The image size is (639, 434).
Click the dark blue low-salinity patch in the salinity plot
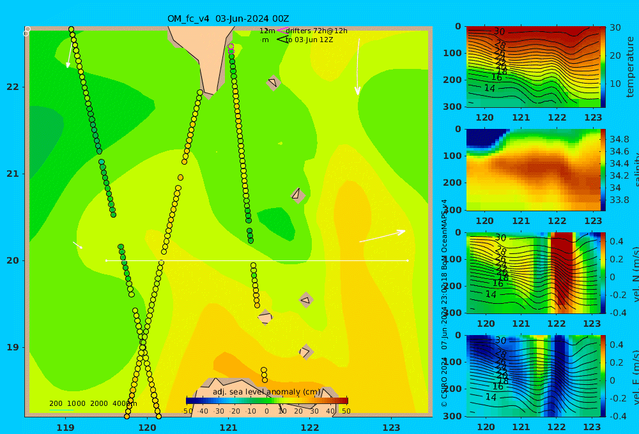click(484, 138)
